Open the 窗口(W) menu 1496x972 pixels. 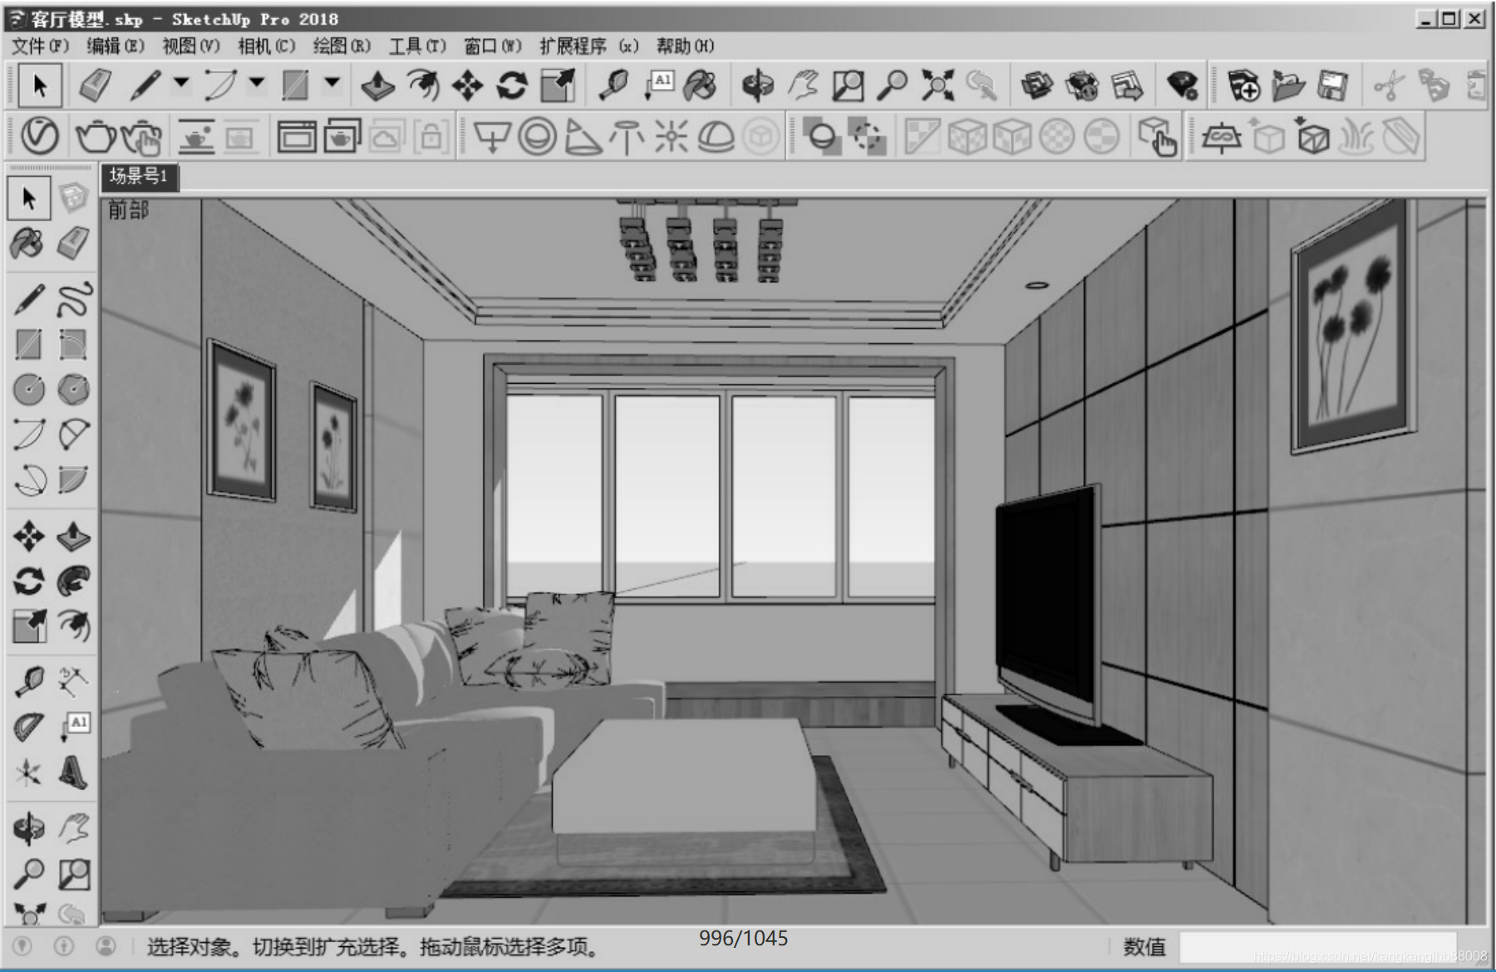click(493, 46)
